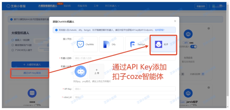The width and height of the screenshot is (230, 110).
Task: Select the default robot avatar thumbnail
Action: pyautogui.click(x=81, y=71)
